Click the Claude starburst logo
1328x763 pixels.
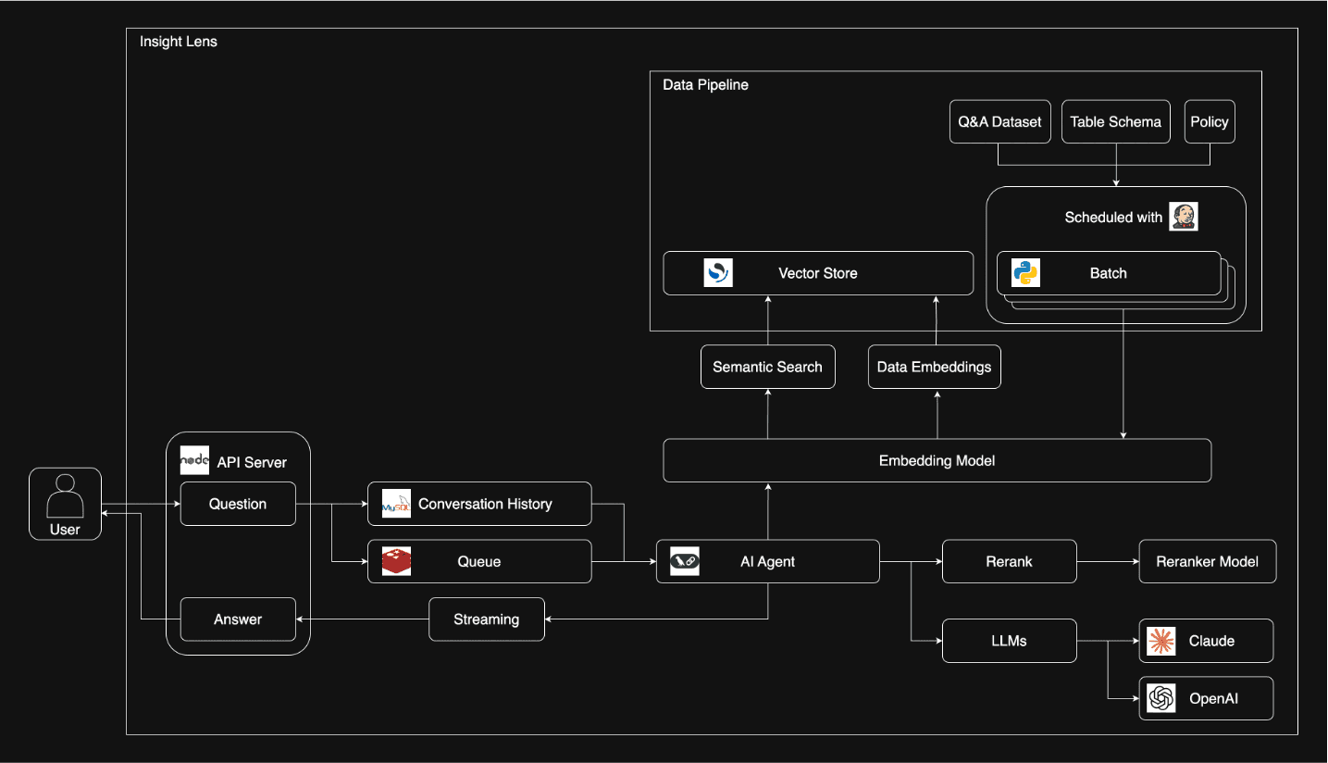pyautogui.click(x=1160, y=641)
